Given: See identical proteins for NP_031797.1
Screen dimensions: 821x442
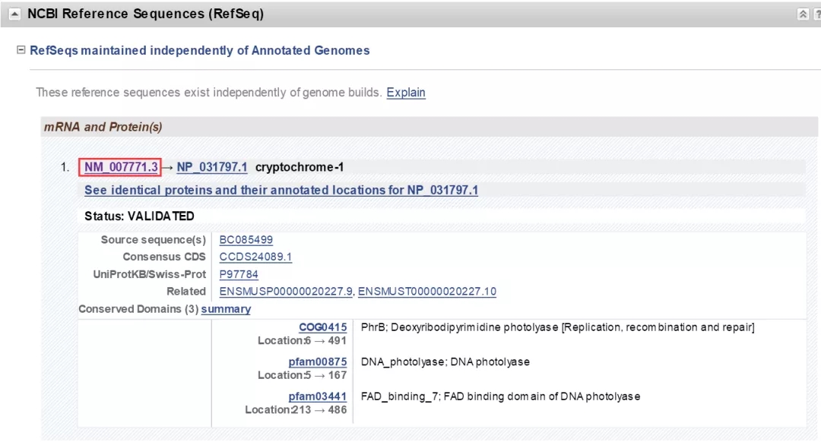Looking at the screenshot, I should [x=281, y=190].
